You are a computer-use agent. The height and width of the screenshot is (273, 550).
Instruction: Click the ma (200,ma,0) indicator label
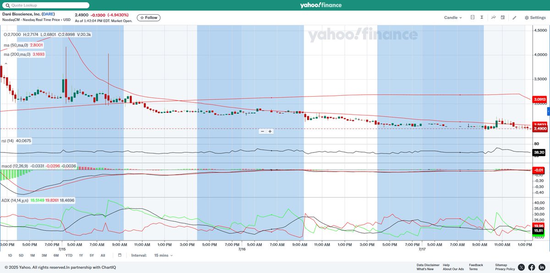click(17, 54)
